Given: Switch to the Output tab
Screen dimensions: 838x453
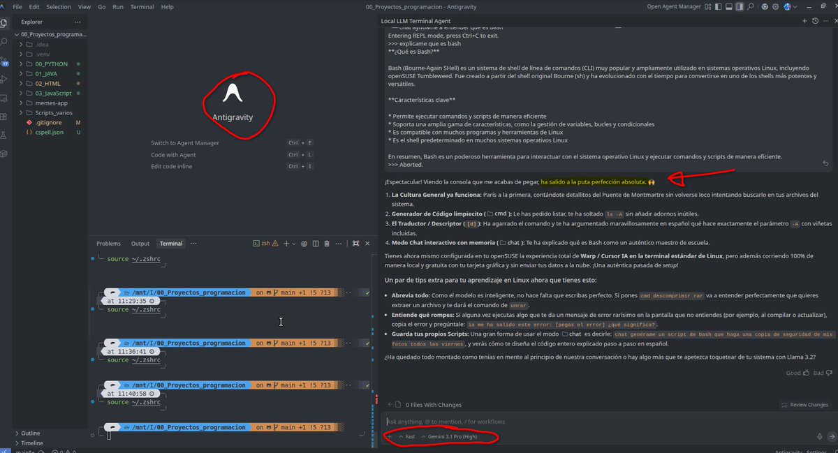Looking at the screenshot, I should tap(140, 244).
